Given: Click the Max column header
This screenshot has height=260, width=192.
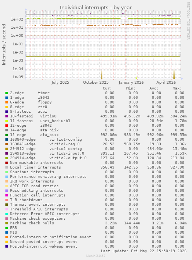Looking at the screenshot, I should pyautogui.click(x=177, y=88).
